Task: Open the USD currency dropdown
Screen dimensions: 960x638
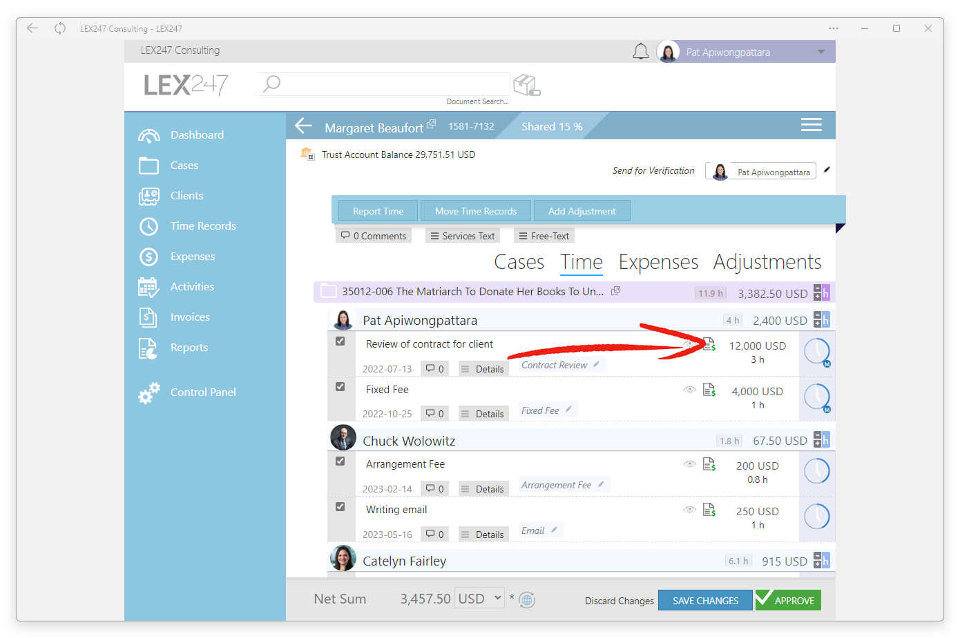Action: [480, 598]
